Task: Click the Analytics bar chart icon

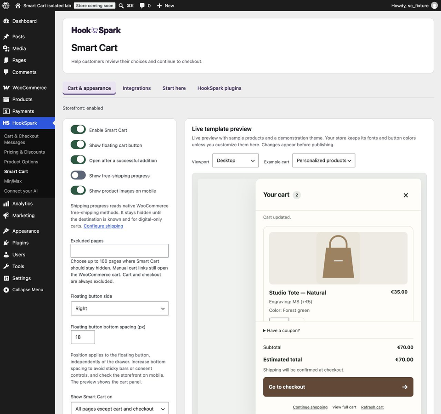Action: click(x=6, y=204)
